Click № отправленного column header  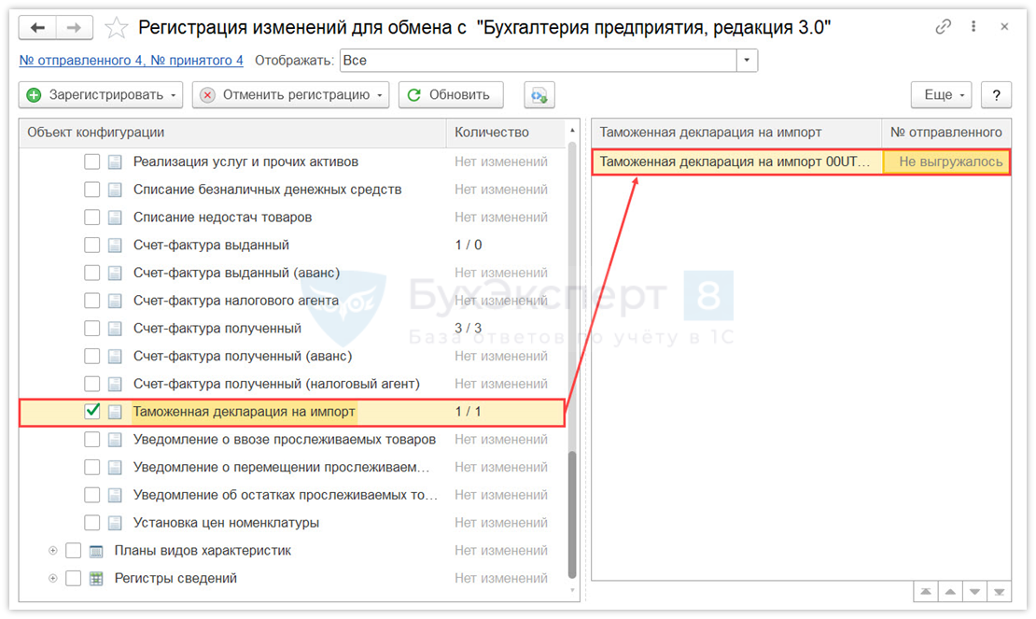coord(946,133)
